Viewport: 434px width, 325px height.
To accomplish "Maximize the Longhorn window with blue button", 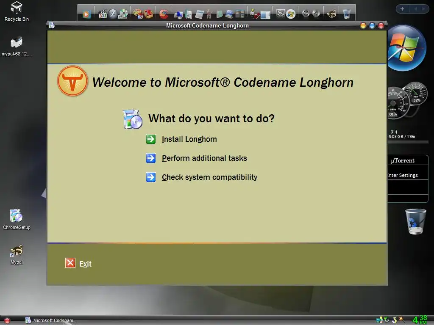I will point(372,26).
